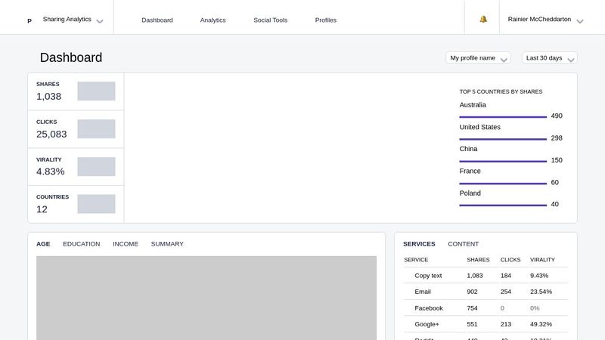The image size is (605, 340).
Task: Open Rainier McCheddarton user menu
Action: (x=545, y=20)
